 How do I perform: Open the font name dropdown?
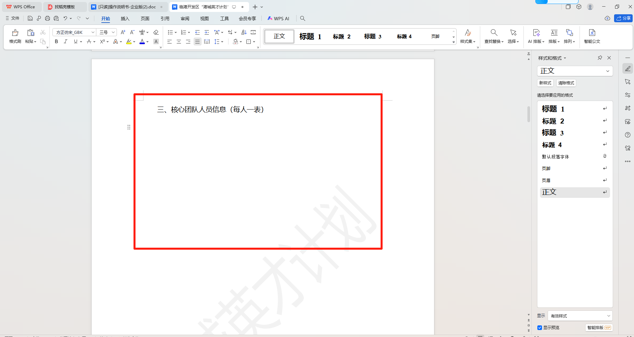[93, 32]
